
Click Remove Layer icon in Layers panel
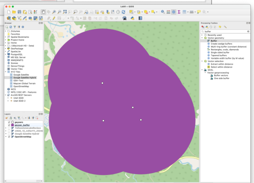37,118
